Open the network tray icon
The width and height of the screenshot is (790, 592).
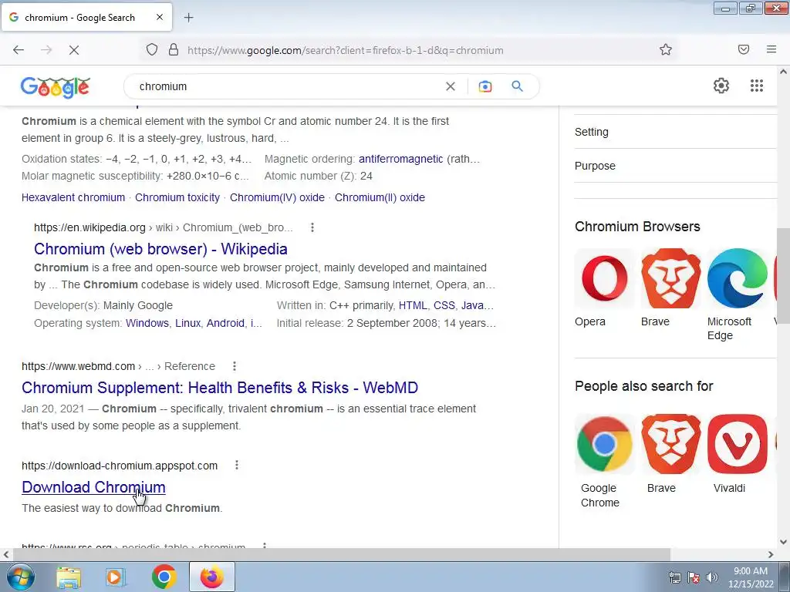click(675, 577)
